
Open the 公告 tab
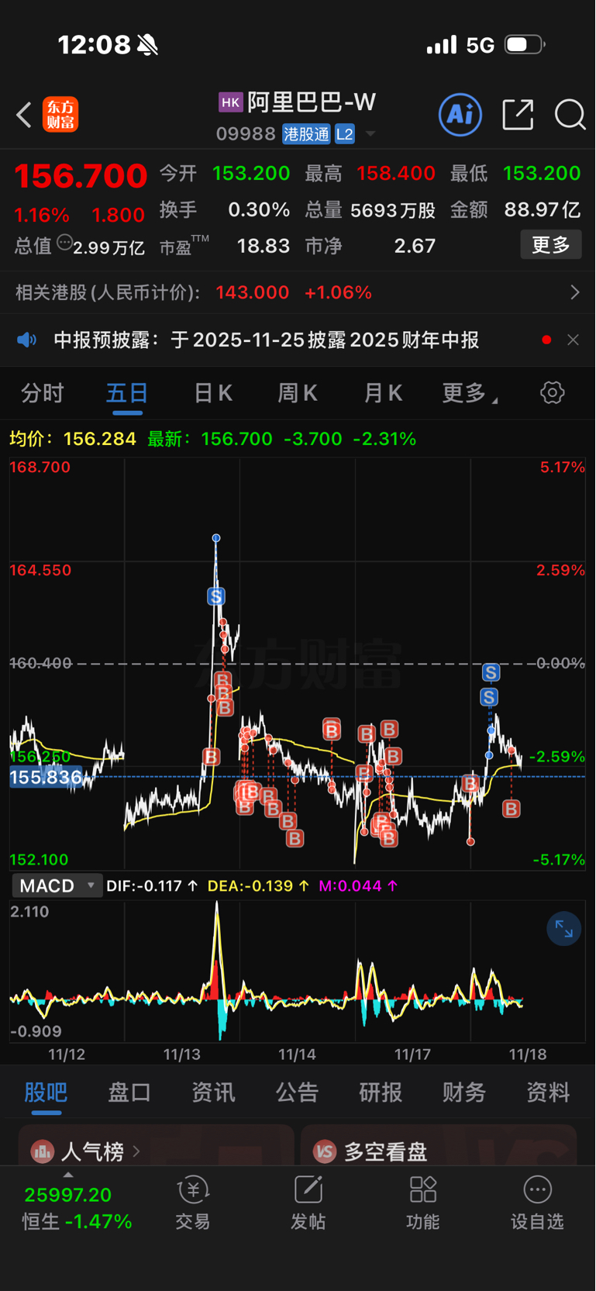click(x=297, y=1092)
